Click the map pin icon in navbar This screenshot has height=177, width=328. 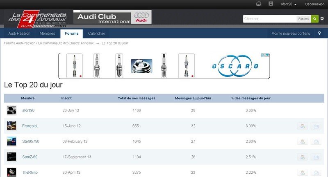[319, 34]
